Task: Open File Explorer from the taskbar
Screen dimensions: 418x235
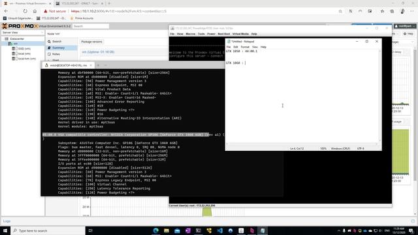Action: coord(167,230)
